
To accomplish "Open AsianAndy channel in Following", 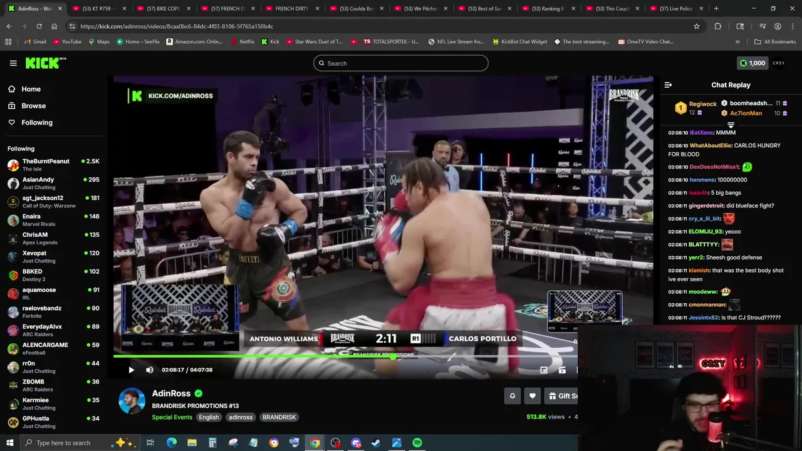I will [x=53, y=183].
